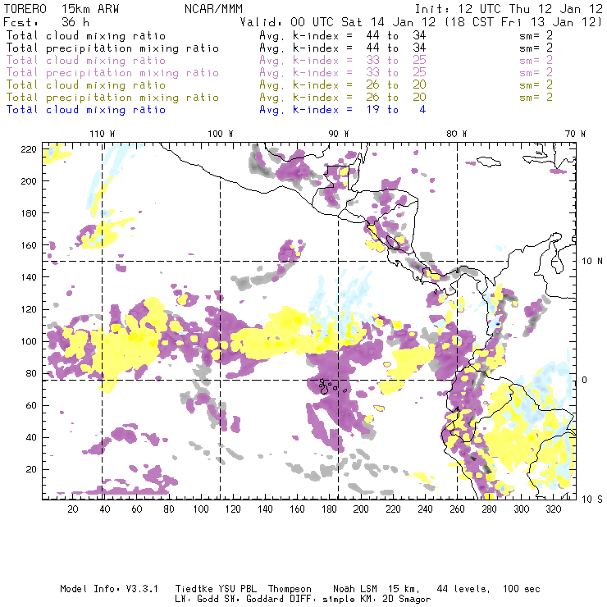Select the olive "sm= 2" beside precipitation row

[x=536, y=97]
